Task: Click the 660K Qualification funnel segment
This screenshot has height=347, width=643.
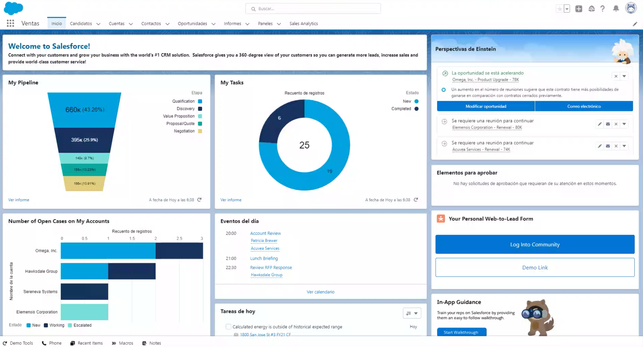Action: pos(84,110)
